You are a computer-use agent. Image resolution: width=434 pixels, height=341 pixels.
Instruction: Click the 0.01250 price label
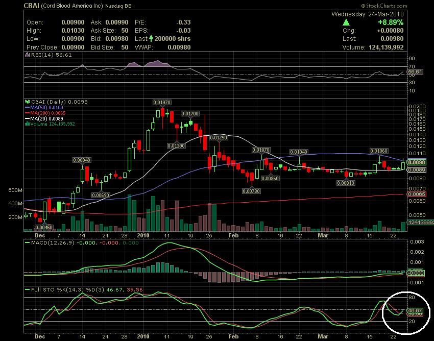click(x=219, y=137)
